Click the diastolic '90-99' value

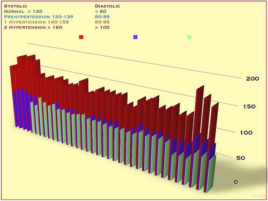[x=102, y=22]
